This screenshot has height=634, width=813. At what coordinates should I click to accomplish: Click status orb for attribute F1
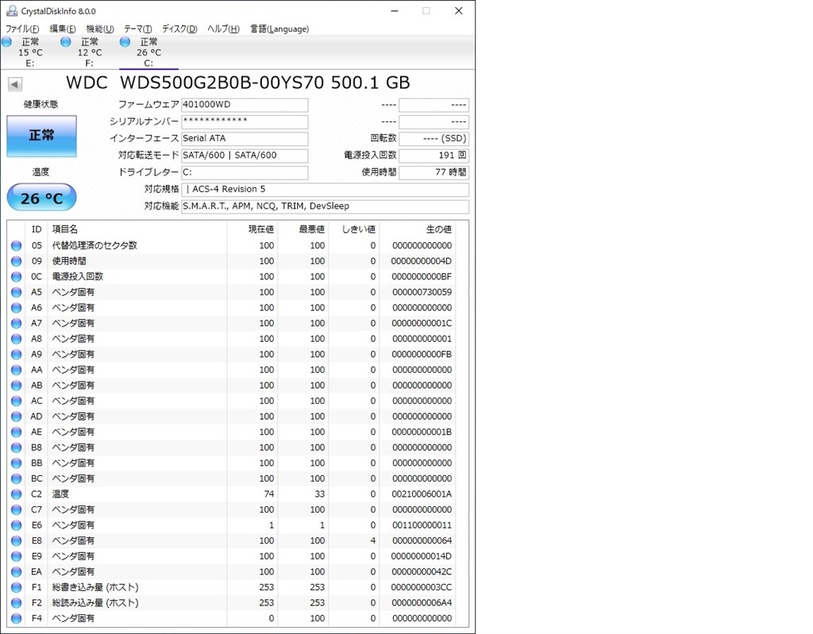(x=17, y=588)
